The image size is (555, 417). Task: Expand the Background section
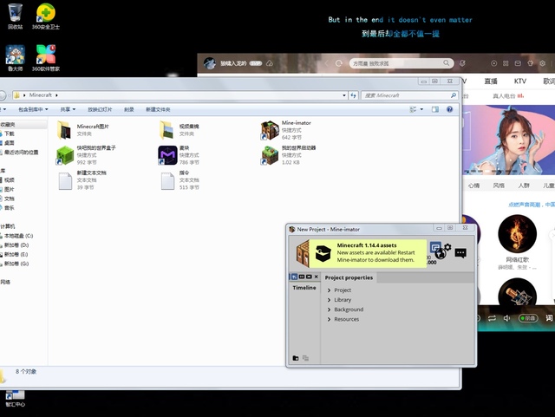click(x=330, y=309)
